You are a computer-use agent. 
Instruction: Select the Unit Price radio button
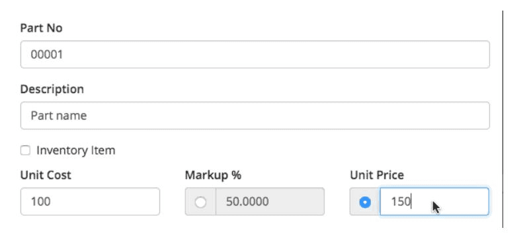click(365, 202)
